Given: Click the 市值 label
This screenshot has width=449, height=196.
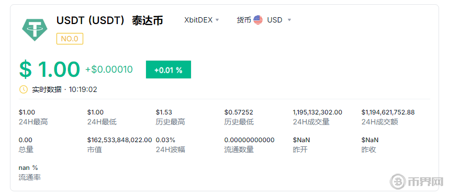Looking at the screenshot, I should (95, 149).
